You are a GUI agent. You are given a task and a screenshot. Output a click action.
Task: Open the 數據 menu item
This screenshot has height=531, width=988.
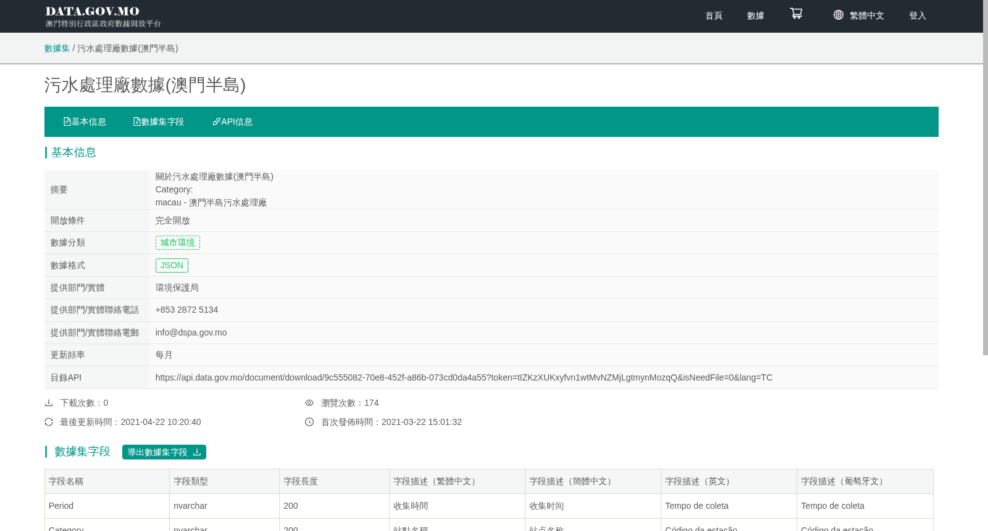756,15
